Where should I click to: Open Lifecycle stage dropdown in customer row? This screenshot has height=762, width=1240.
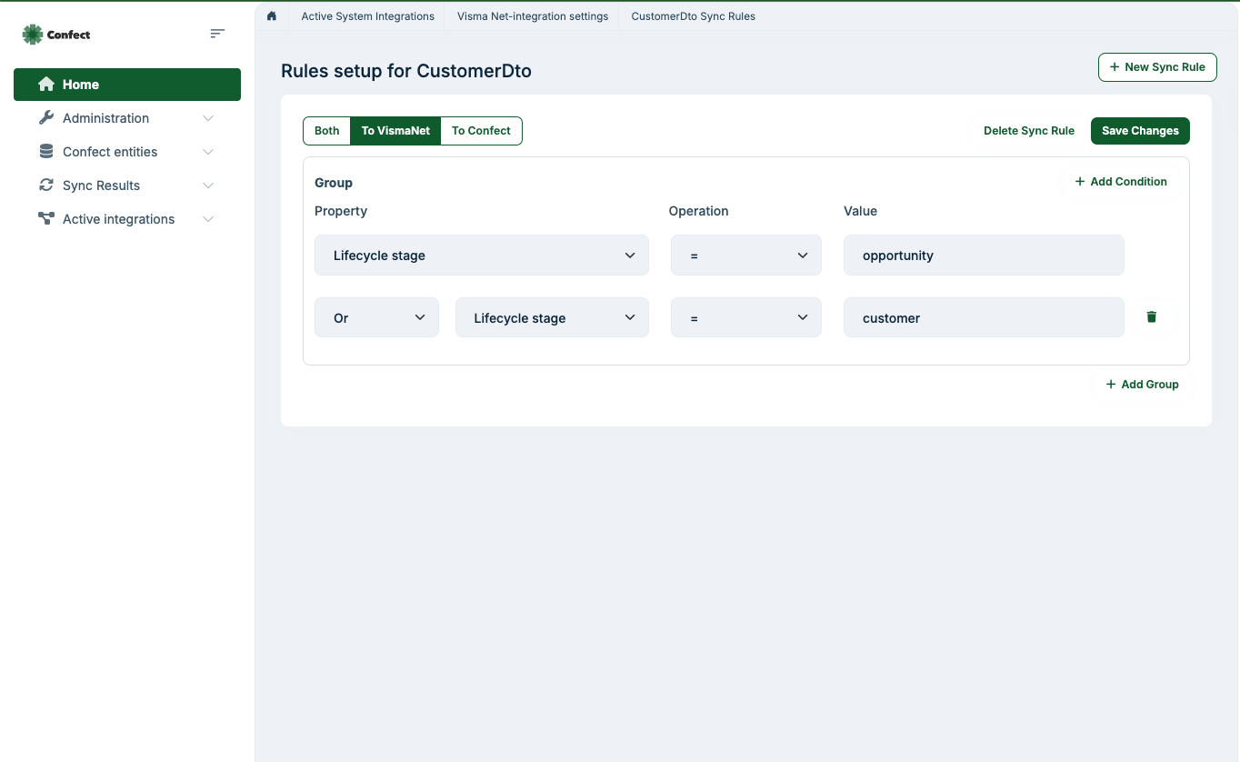click(x=552, y=318)
